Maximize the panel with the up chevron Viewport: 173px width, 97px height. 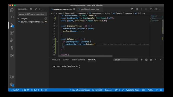[x=156, y=60]
